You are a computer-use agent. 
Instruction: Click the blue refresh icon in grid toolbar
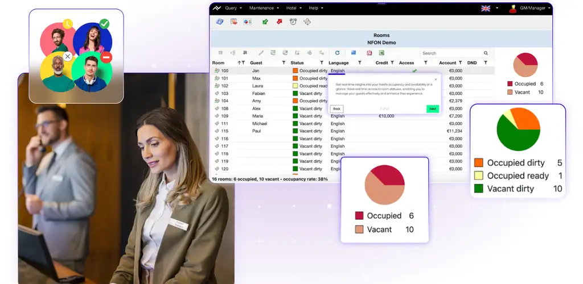tap(337, 53)
